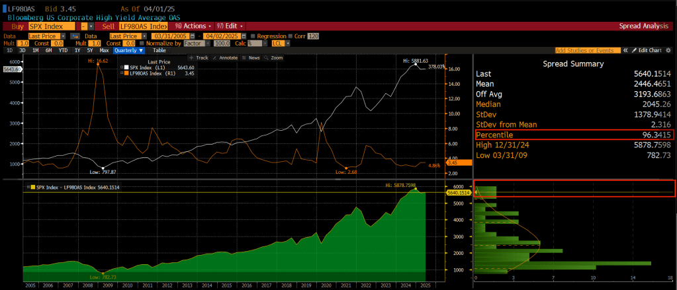Viewport: 677px width, 290px height.
Task: Click the Edit Chart button
Action: [646, 50]
